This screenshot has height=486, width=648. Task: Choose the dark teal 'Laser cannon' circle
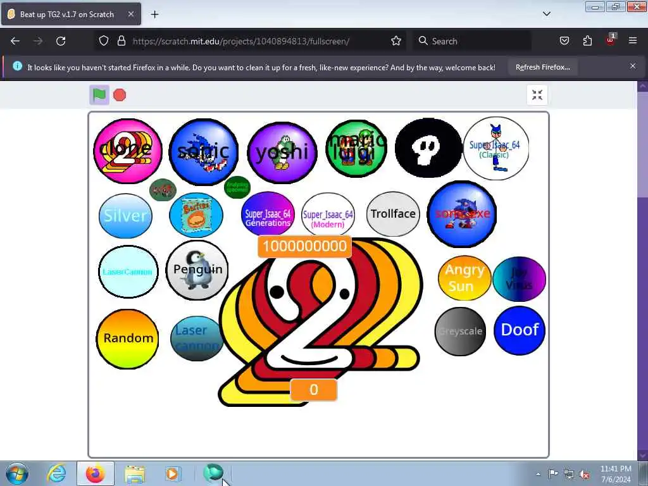(196, 339)
